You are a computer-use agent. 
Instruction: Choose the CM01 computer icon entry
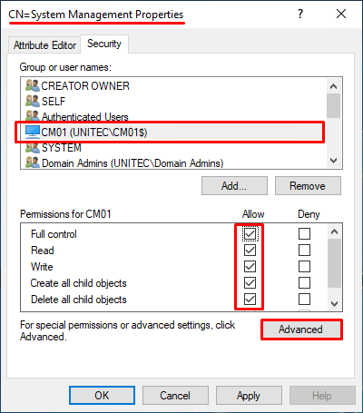33,133
